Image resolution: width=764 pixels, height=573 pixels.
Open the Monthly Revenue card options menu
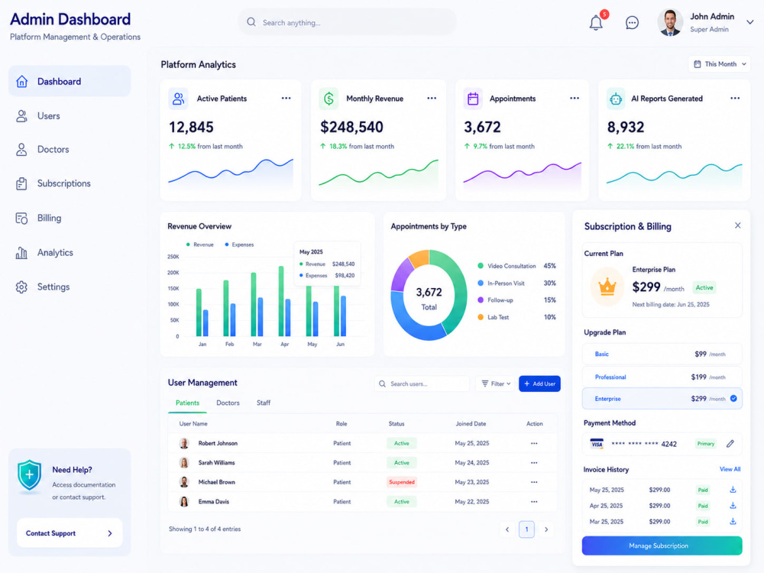432,99
